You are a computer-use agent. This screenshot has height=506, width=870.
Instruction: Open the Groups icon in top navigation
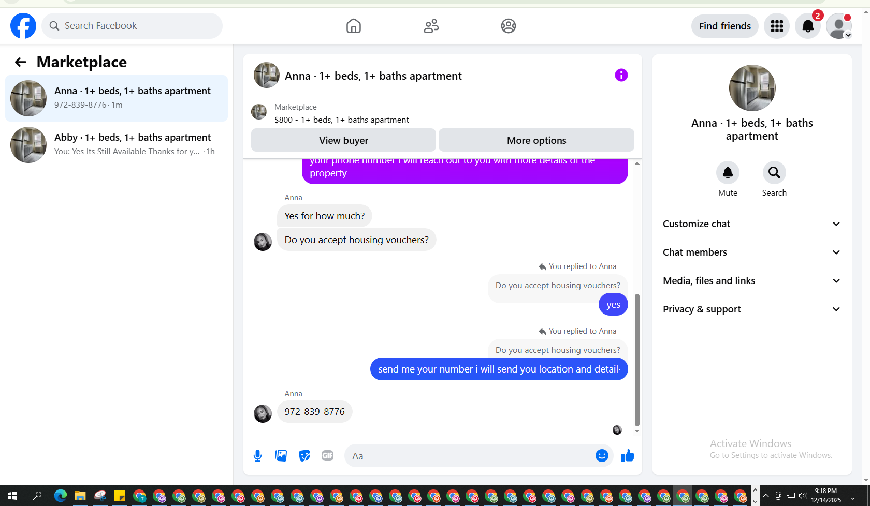coord(509,26)
